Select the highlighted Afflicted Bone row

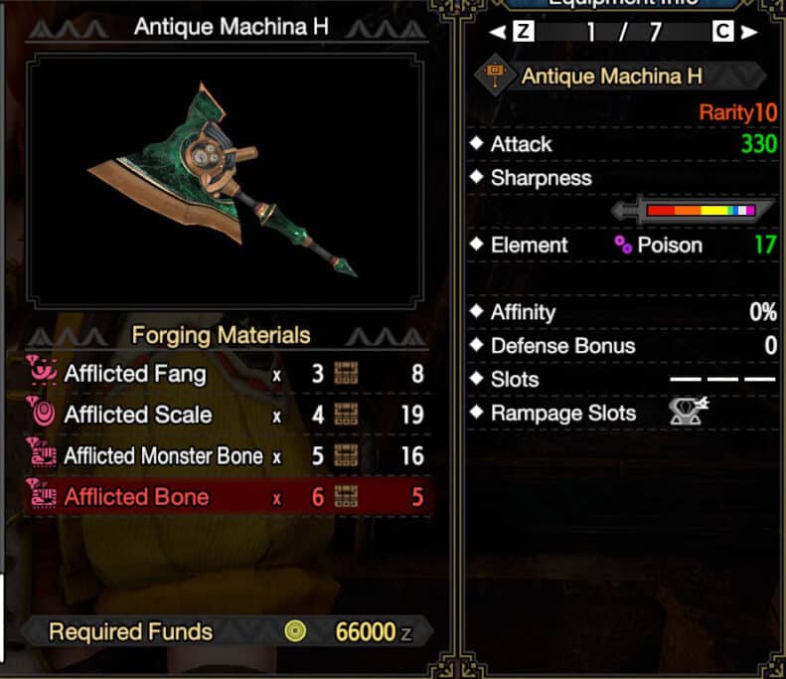click(228, 496)
